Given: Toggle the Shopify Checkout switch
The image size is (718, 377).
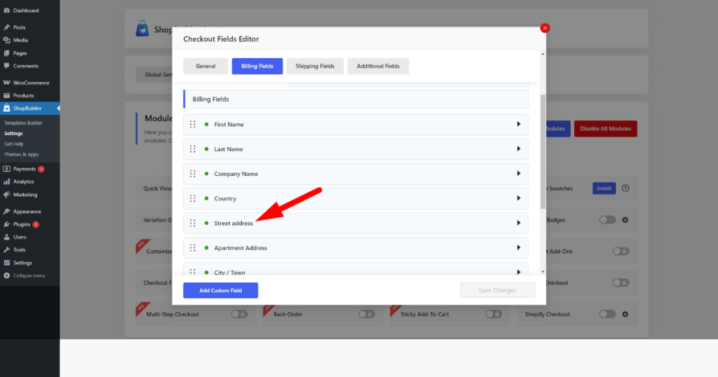Looking at the screenshot, I should coord(607,315).
